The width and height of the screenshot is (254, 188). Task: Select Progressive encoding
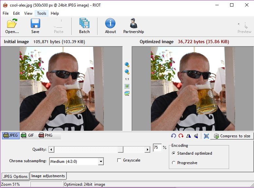[173, 163]
